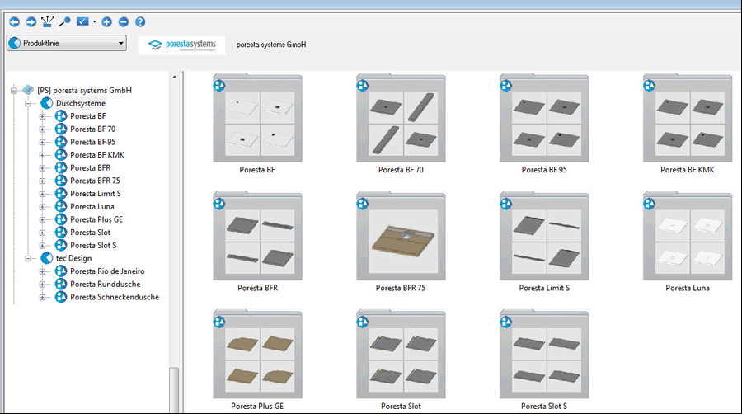
Task: Click the root catalog diamond icon
Action: point(28,90)
